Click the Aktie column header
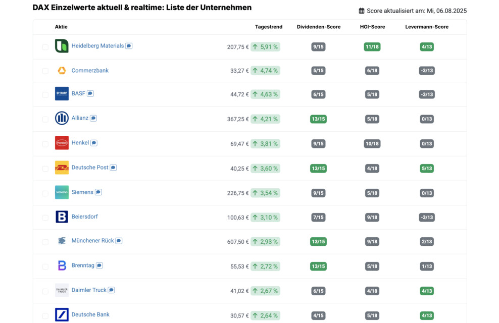 pyautogui.click(x=61, y=27)
